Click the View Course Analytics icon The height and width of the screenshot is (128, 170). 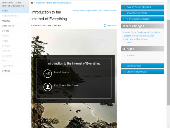[124, 19]
